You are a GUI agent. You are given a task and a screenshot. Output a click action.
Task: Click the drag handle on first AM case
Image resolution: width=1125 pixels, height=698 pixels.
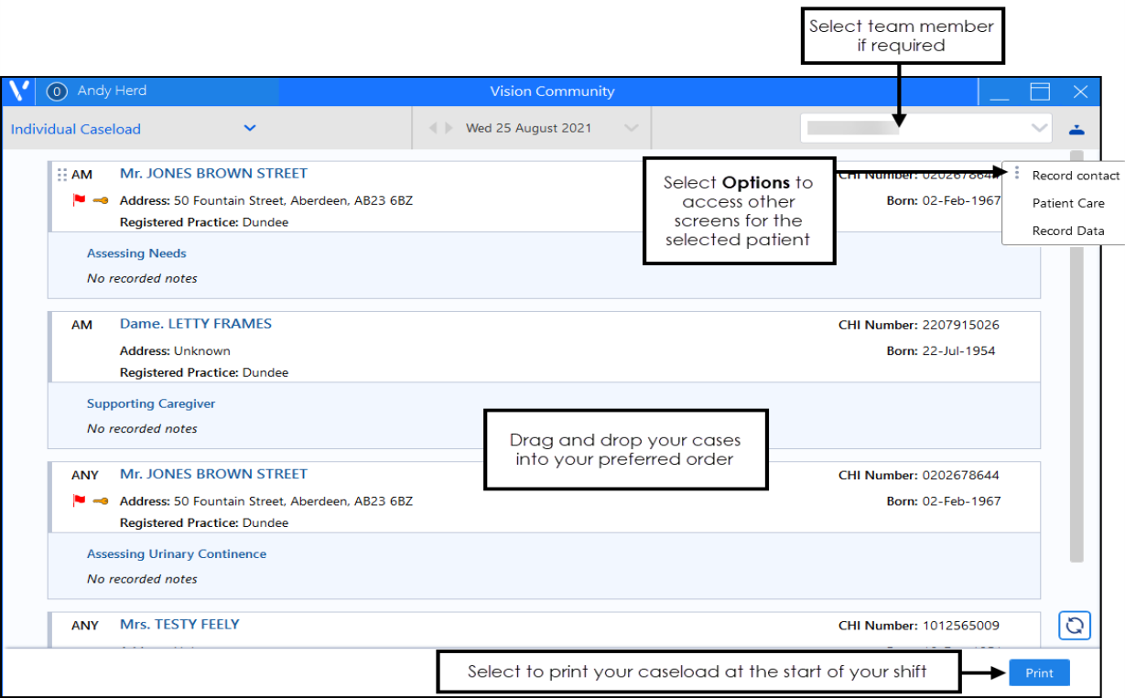click(x=62, y=174)
